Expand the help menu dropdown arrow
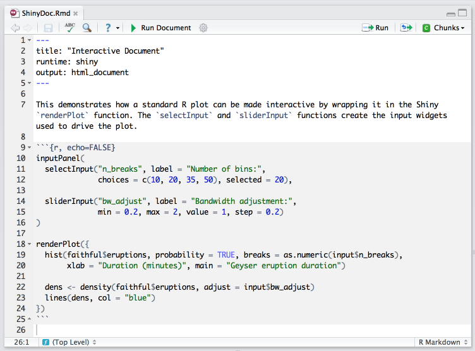The height and width of the screenshot is (351, 475). pyautogui.click(x=118, y=28)
